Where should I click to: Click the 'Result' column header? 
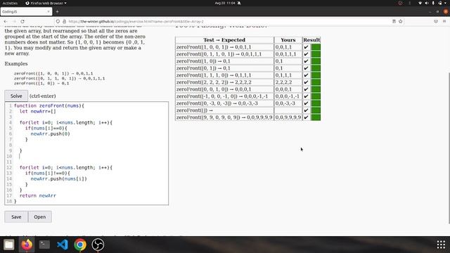[x=311, y=40]
